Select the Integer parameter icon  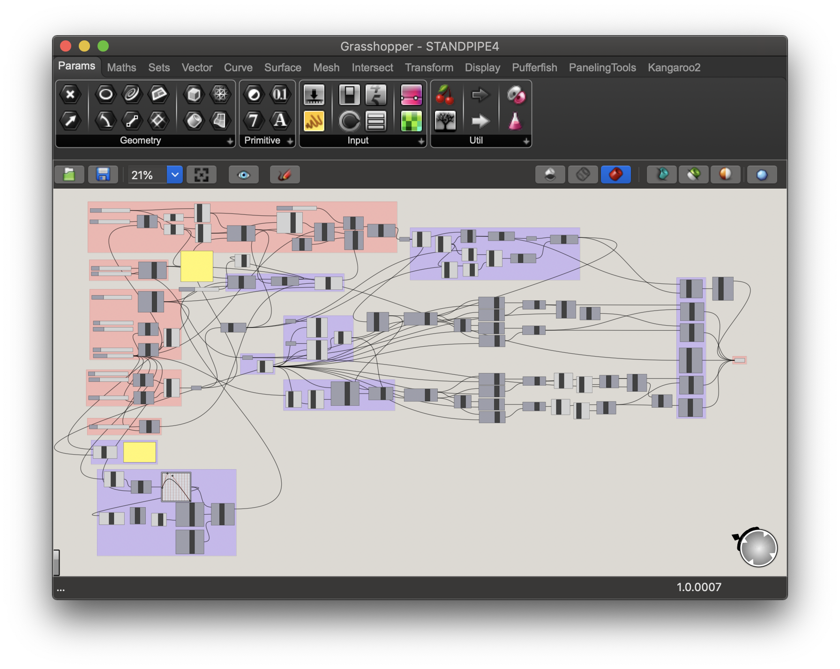coord(254,121)
